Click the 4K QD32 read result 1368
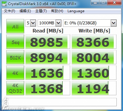Screen dimensions: 123x111 (48, 88)
